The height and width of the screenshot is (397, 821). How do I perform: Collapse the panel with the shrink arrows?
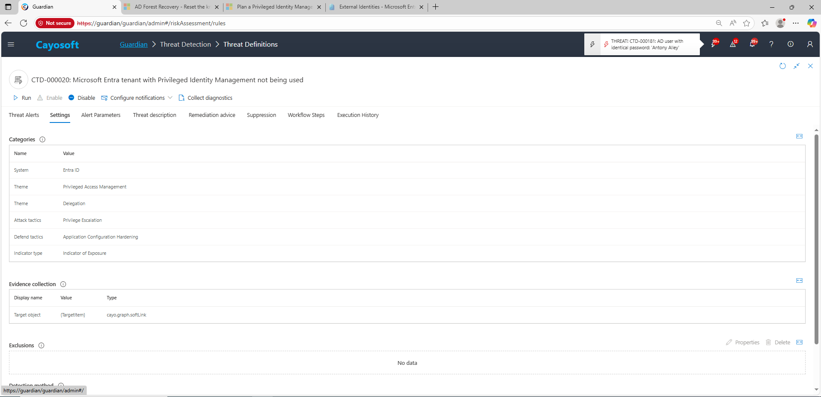[x=797, y=66]
